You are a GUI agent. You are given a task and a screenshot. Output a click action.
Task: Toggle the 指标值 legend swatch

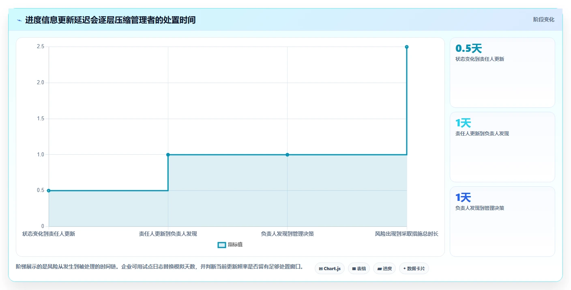[x=222, y=245]
